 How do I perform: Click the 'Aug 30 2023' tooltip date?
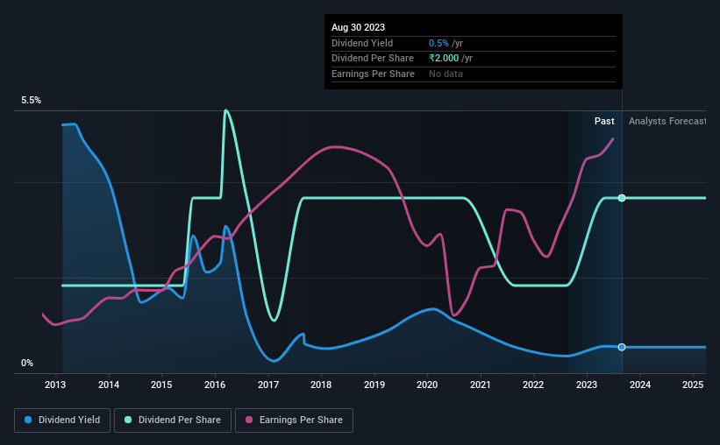pyautogui.click(x=358, y=27)
